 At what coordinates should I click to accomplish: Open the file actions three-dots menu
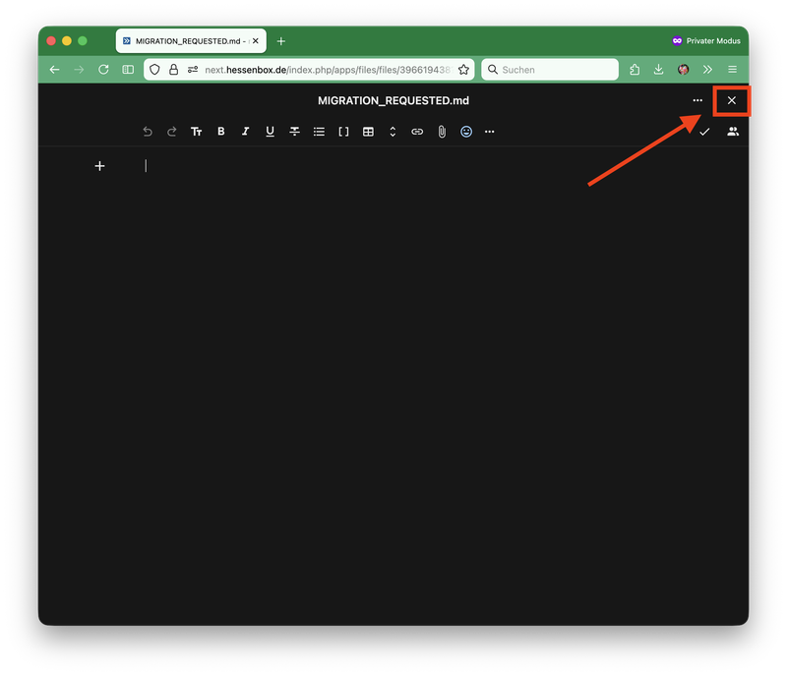point(697,100)
